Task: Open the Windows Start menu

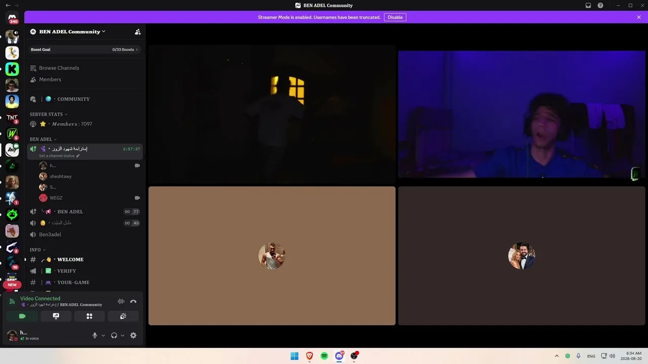Action: point(294,356)
